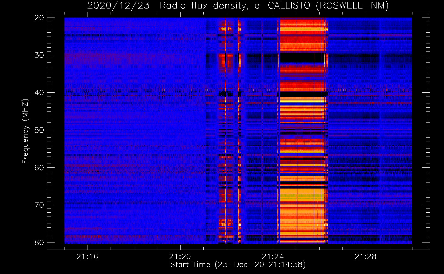This screenshot has width=444, height=274.
Task: Select the 60 frequency tick label
Action: 39,167
